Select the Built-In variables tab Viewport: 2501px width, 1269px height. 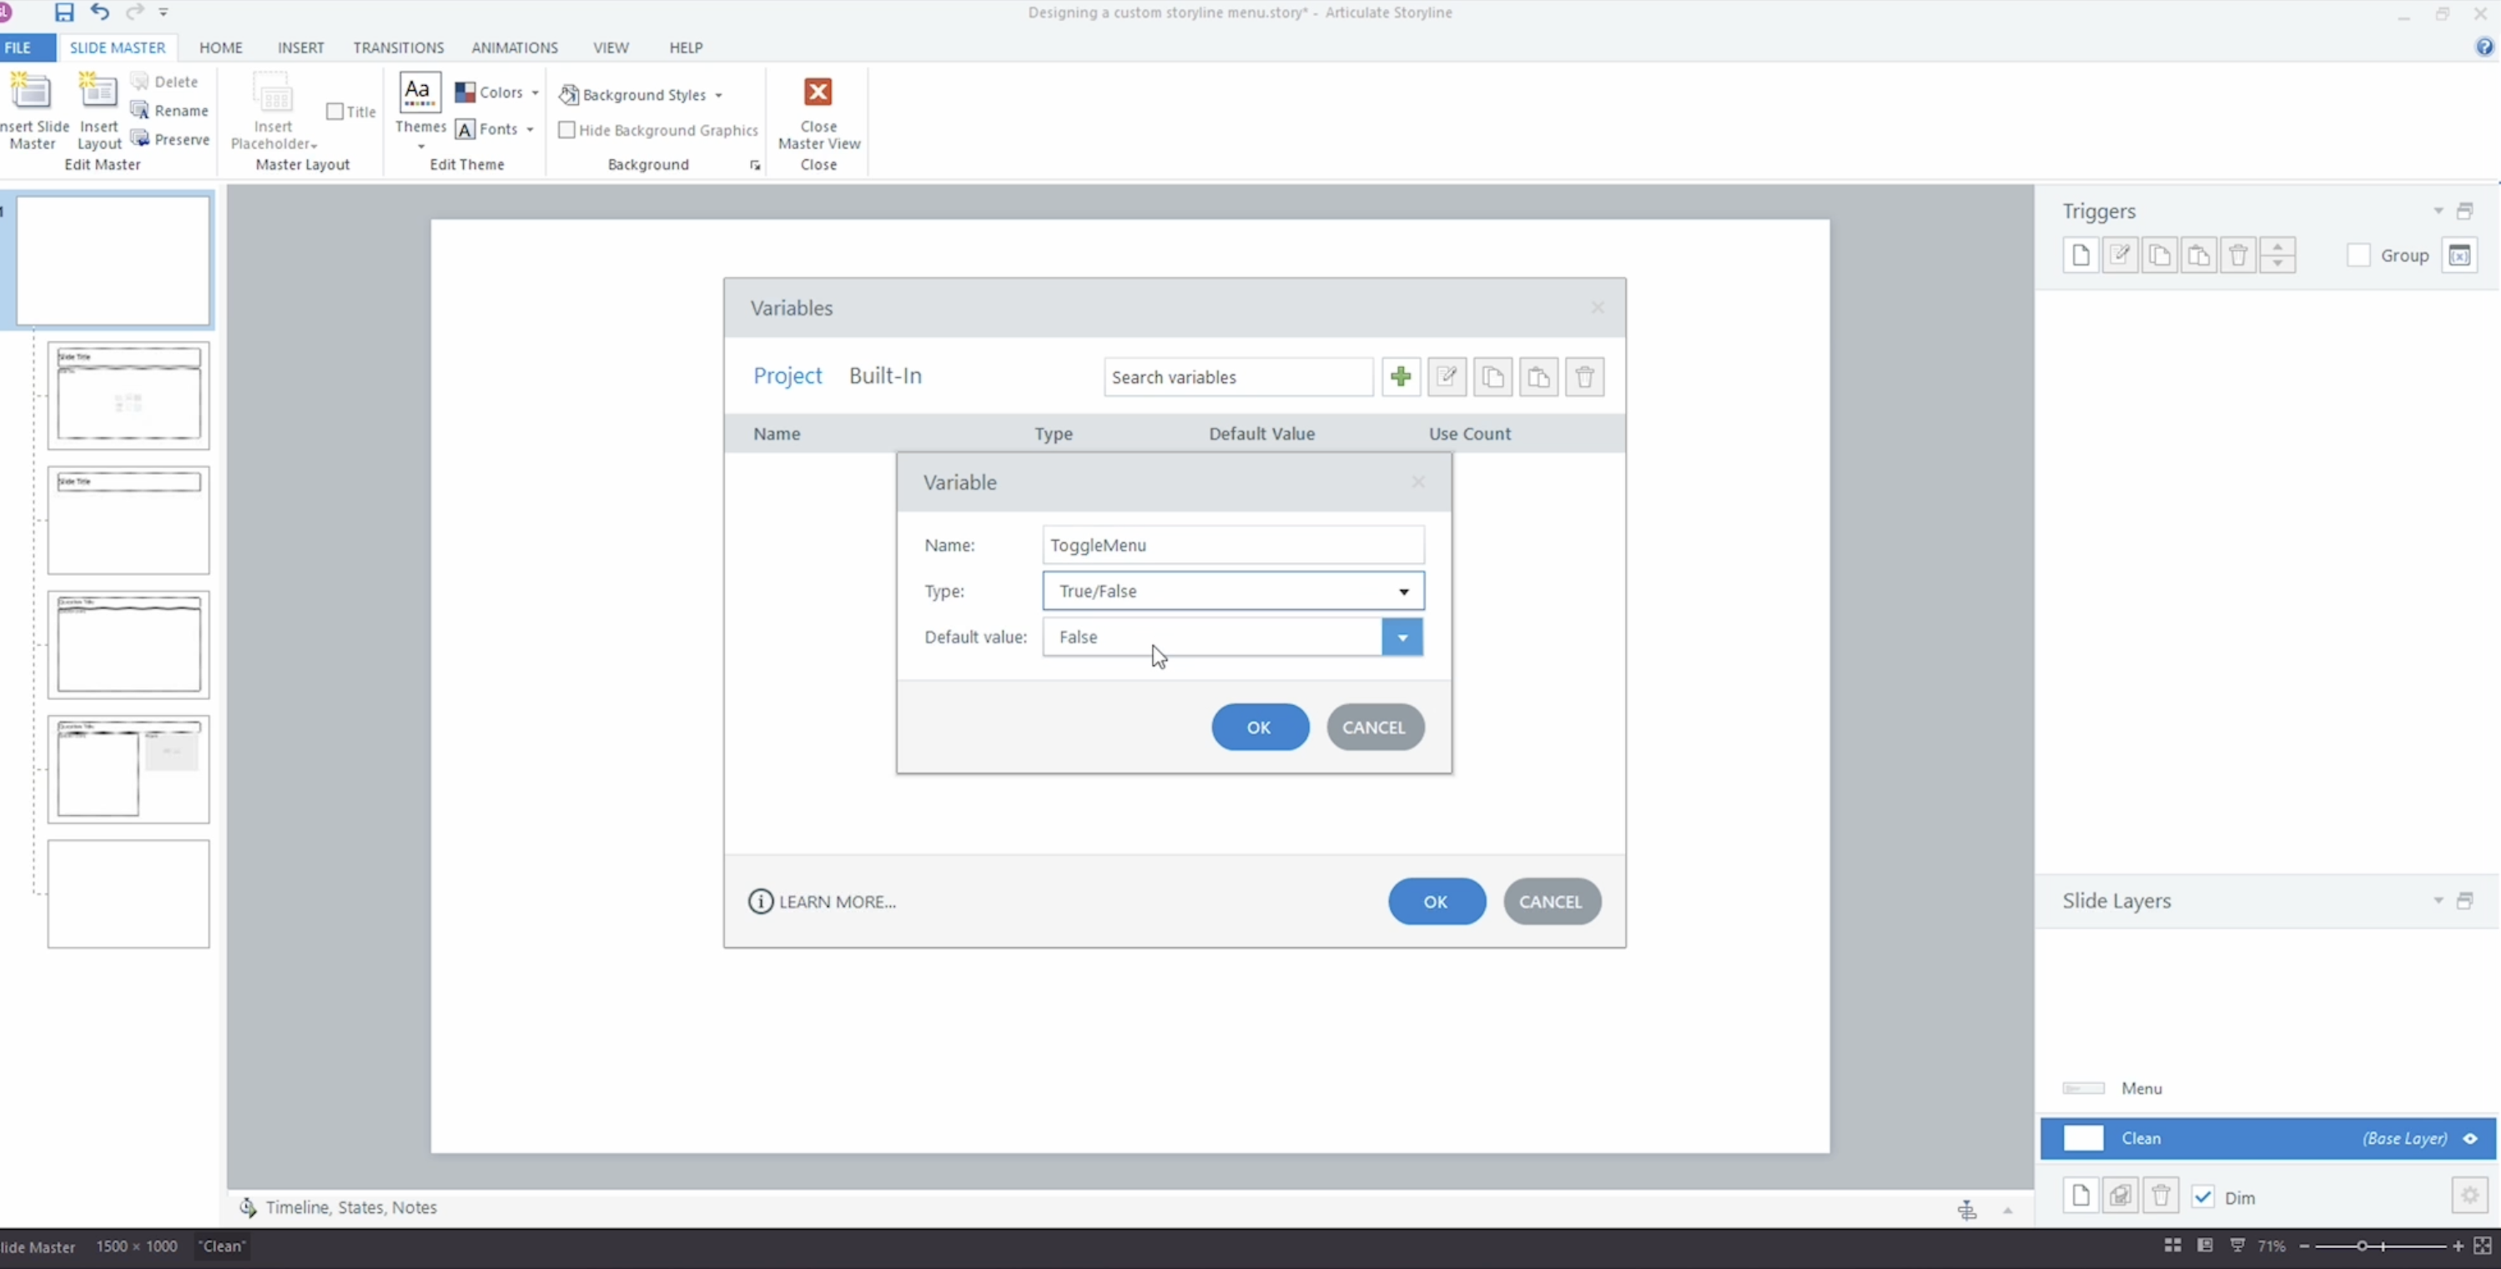click(884, 375)
